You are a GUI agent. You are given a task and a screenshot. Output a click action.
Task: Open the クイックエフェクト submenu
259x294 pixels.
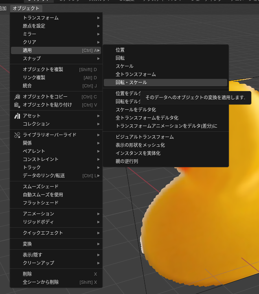pos(56,233)
